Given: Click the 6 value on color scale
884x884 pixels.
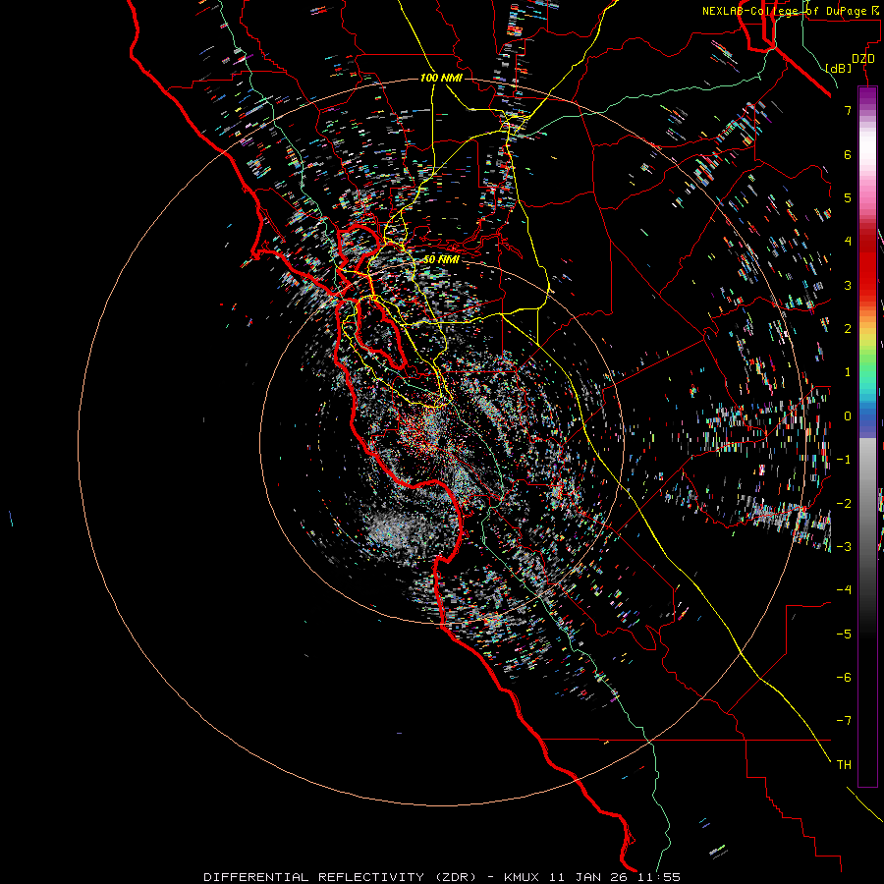Looking at the screenshot, I should (848, 154).
